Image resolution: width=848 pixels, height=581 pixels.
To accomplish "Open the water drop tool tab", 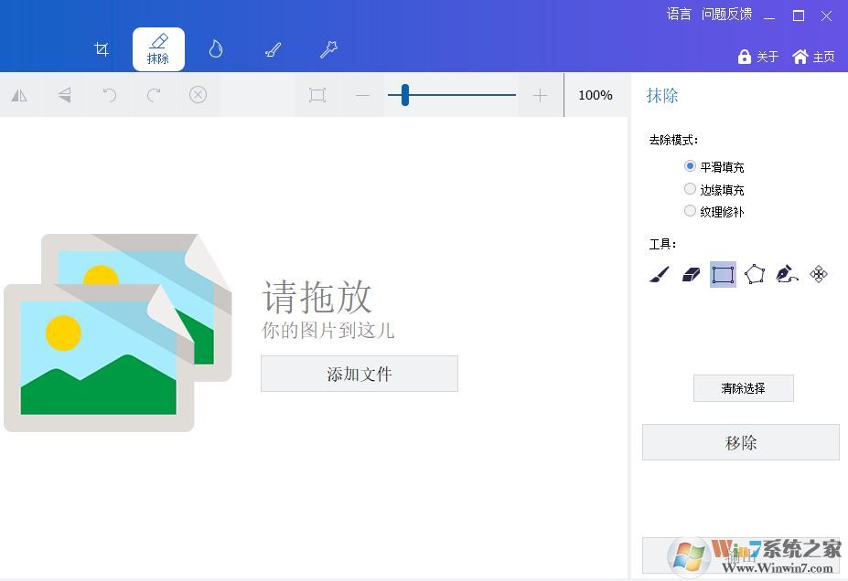I will [216, 49].
